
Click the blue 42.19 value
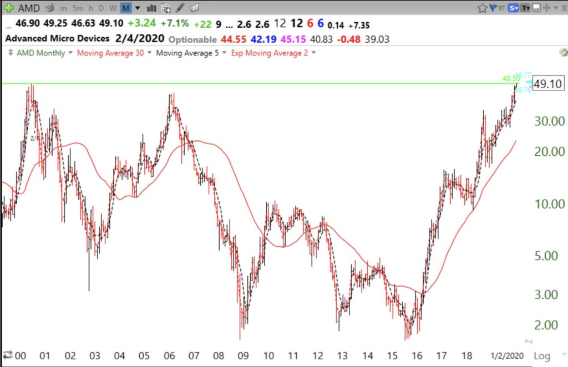coord(263,39)
